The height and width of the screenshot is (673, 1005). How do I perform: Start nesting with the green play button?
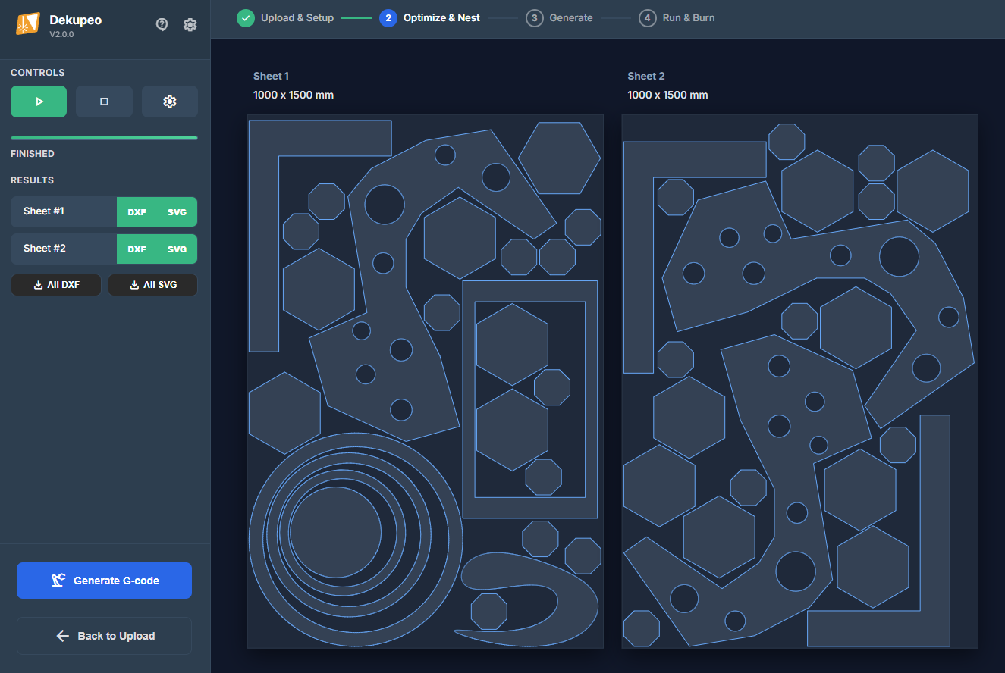[39, 102]
